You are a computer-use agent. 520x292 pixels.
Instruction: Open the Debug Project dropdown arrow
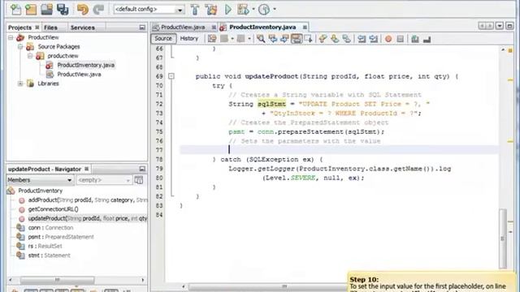coord(253,9)
